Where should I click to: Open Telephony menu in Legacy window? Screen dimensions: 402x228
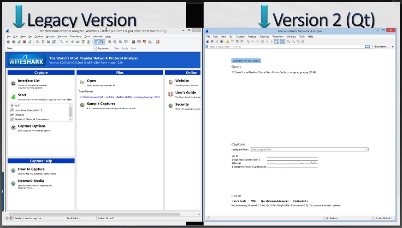(x=76, y=36)
